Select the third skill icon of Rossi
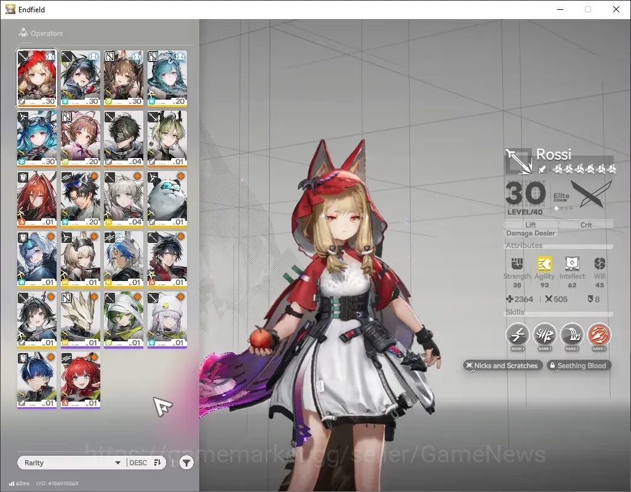The image size is (631, 492). click(x=572, y=335)
